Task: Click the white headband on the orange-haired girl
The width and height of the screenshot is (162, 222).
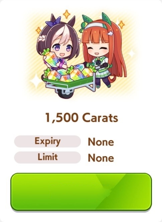Action: [x=96, y=26]
